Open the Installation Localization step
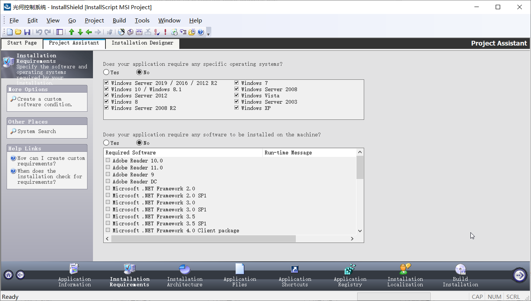The height and width of the screenshot is (301, 531). click(x=405, y=275)
